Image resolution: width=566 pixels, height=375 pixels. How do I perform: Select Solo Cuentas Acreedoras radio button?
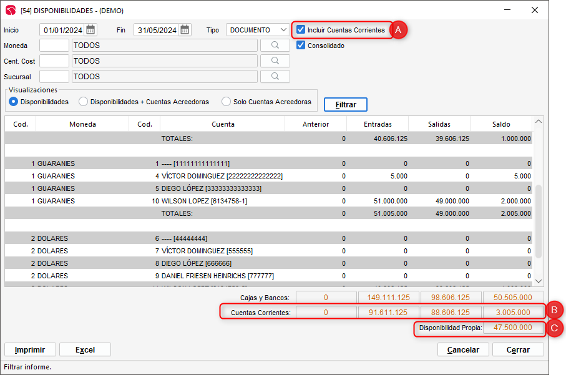coord(226,102)
